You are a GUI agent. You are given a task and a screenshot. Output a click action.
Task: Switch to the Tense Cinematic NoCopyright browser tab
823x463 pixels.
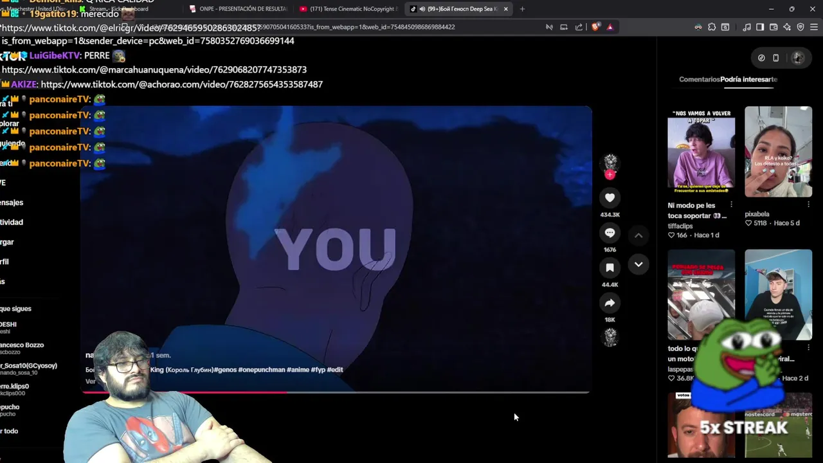[x=349, y=9]
